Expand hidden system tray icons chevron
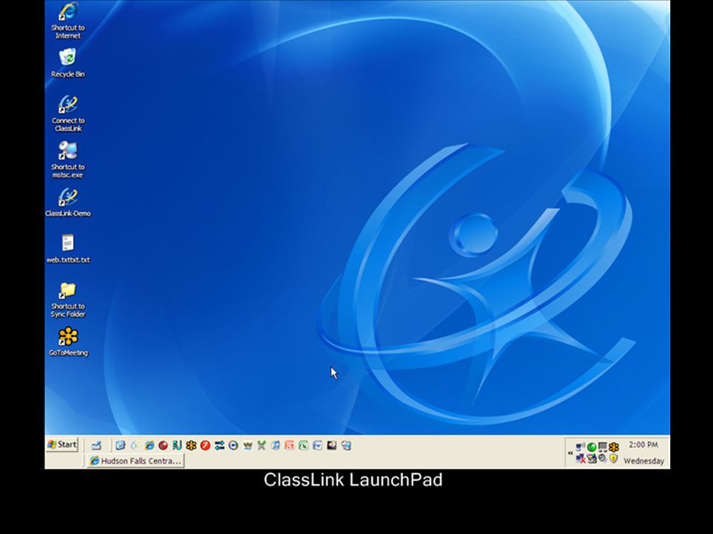Image resolution: width=713 pixels, height=534 pixels. tap(570, 452)
